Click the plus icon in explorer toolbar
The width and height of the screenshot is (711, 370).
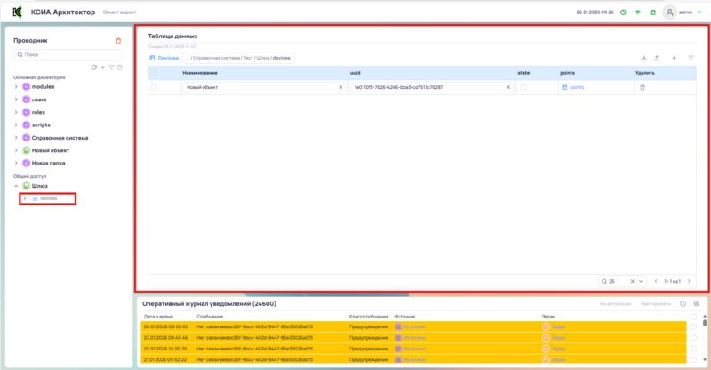tap(102, 68)
